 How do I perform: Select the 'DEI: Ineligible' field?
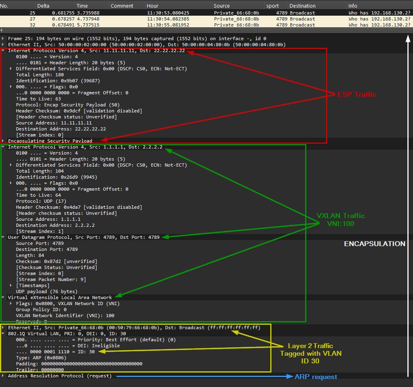point(68,346)
